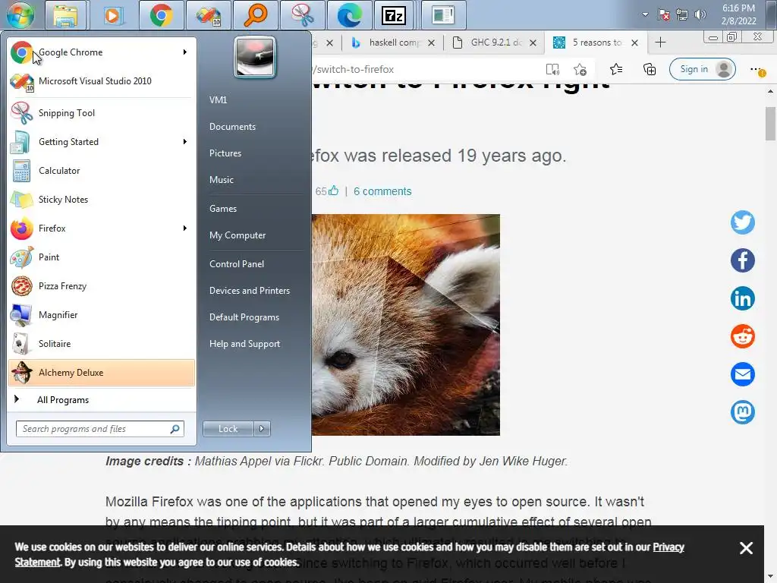Viewport: 777px width, 583px height.
Task: Open network status tray icon
Action: point(682,14)
